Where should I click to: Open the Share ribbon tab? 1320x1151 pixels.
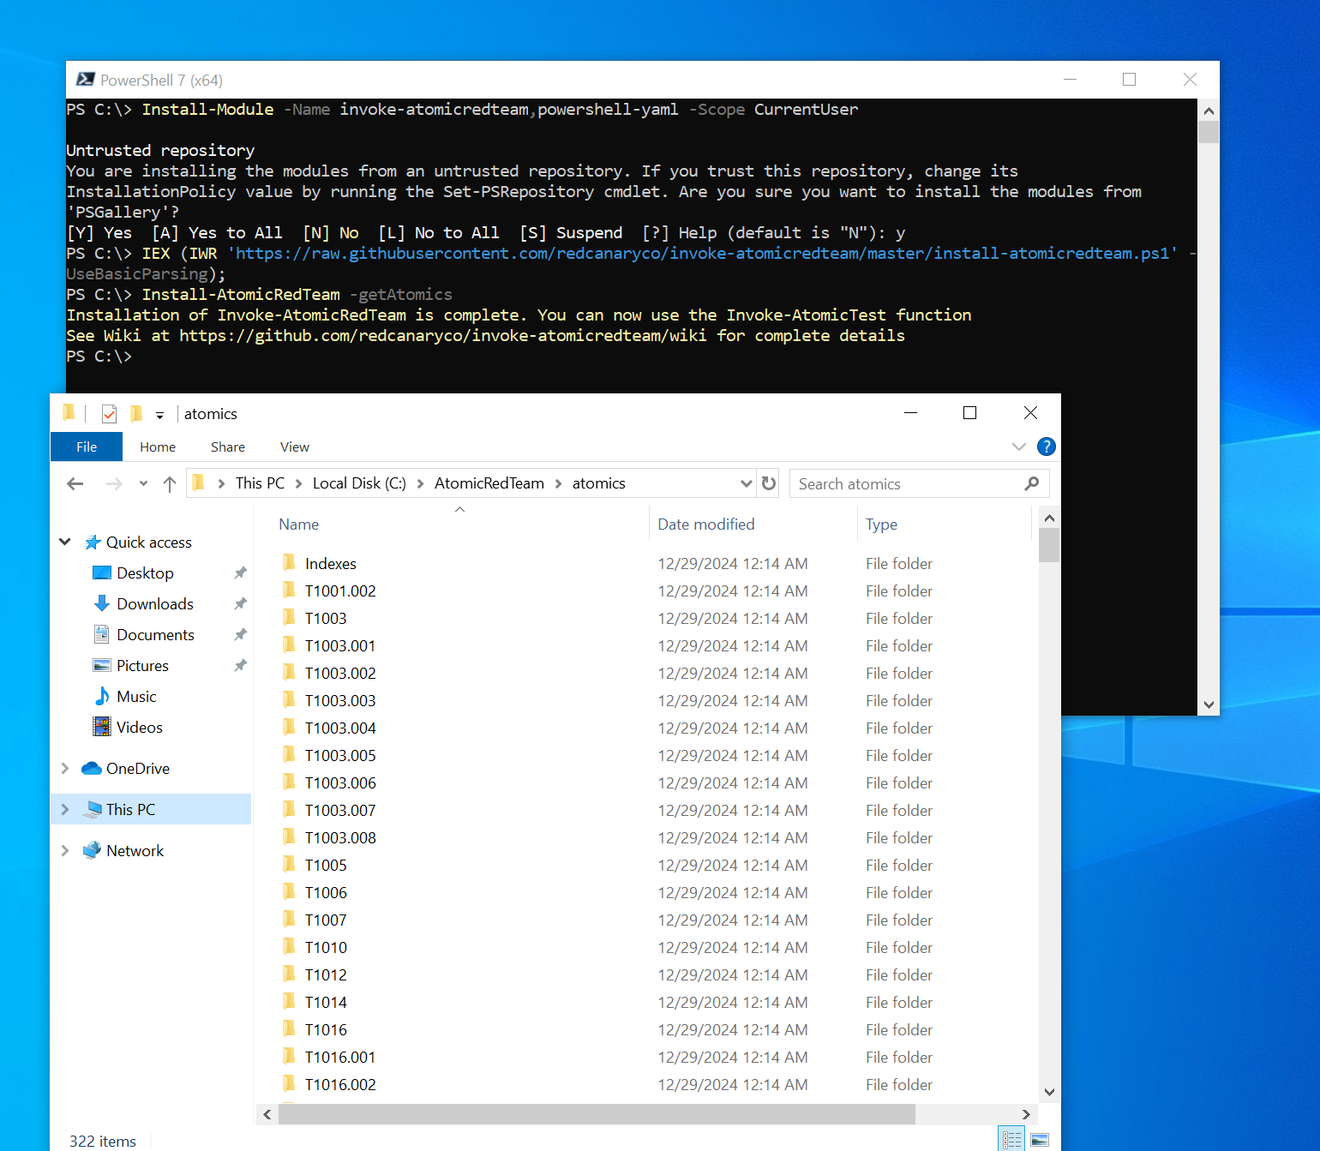(x=228, y=447)
